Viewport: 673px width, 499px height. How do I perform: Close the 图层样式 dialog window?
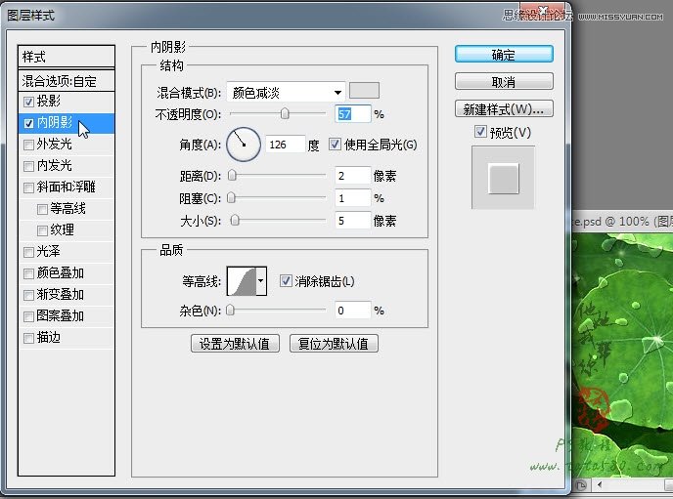[543, 11]
